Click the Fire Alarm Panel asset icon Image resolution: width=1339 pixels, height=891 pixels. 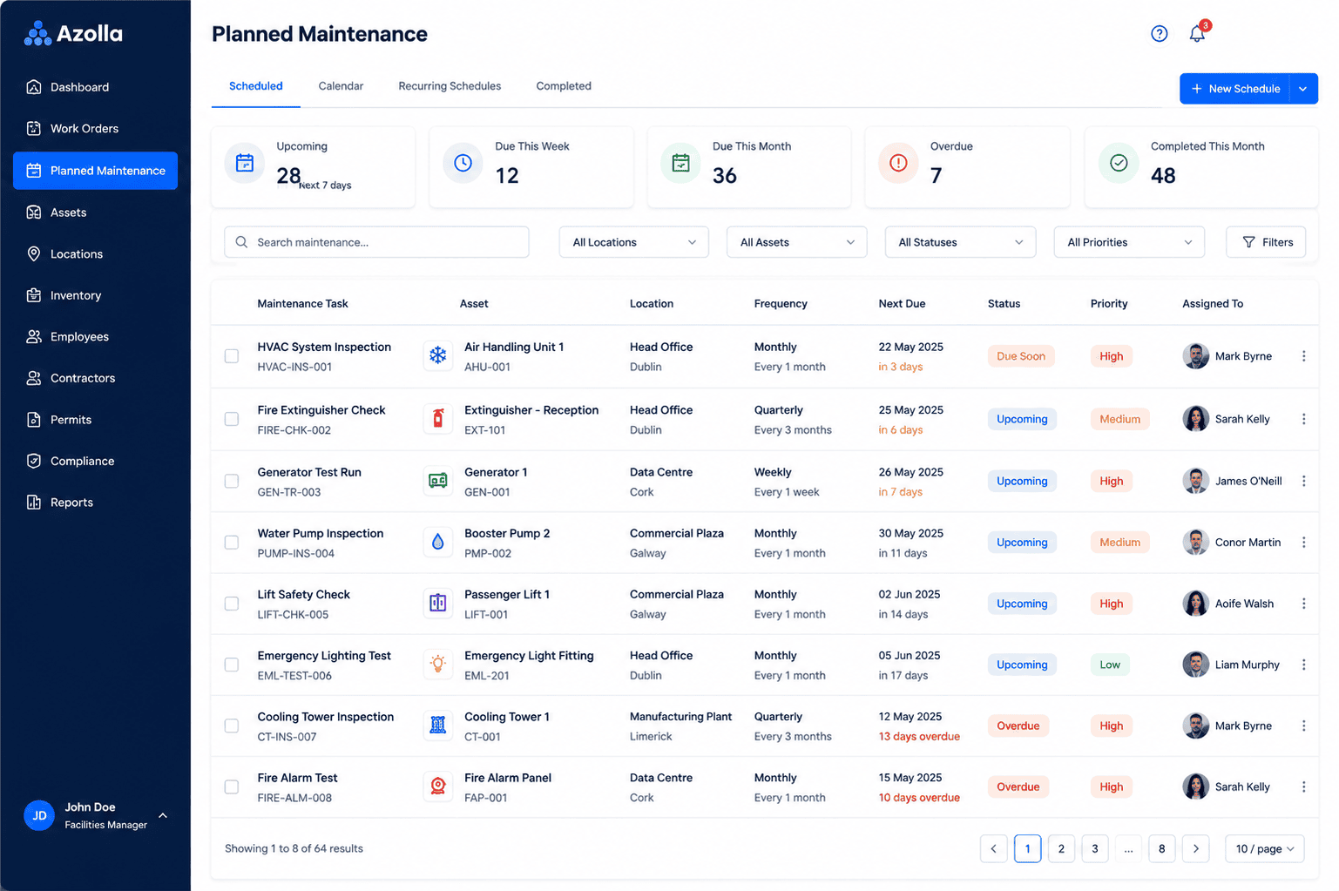coord(437,786)
